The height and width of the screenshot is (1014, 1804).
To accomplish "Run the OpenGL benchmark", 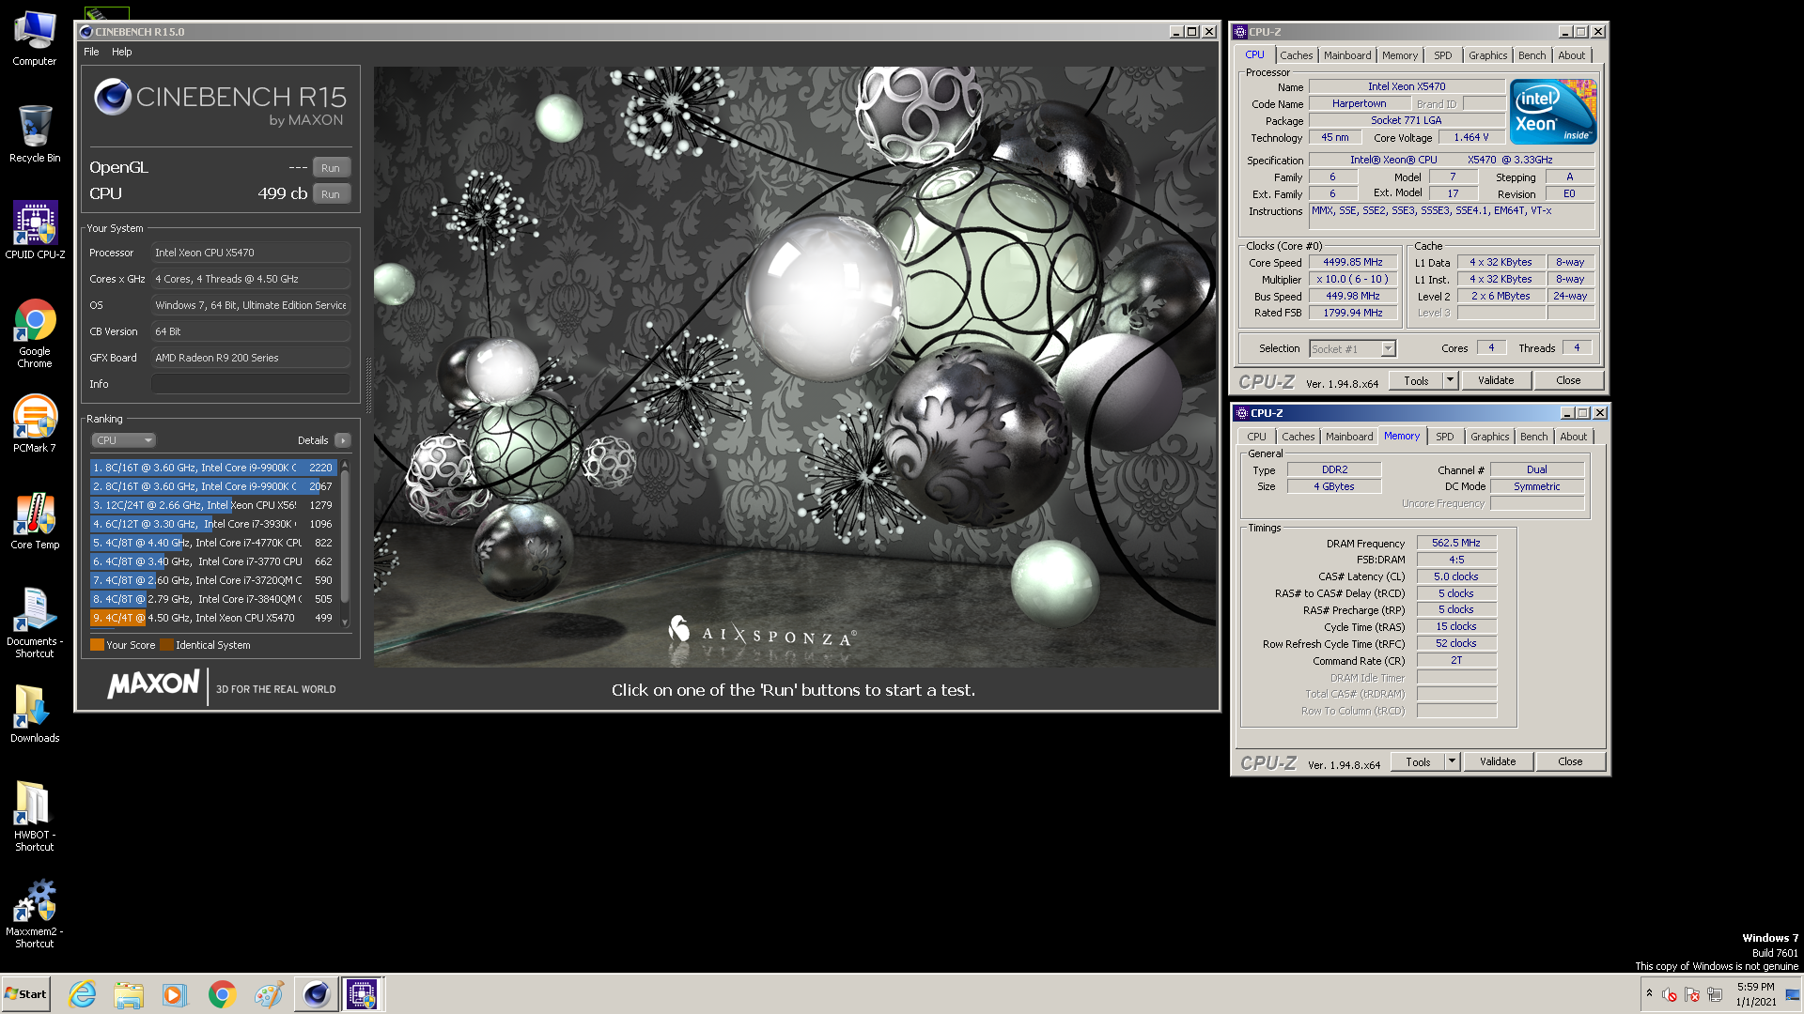I will point(331,168).
